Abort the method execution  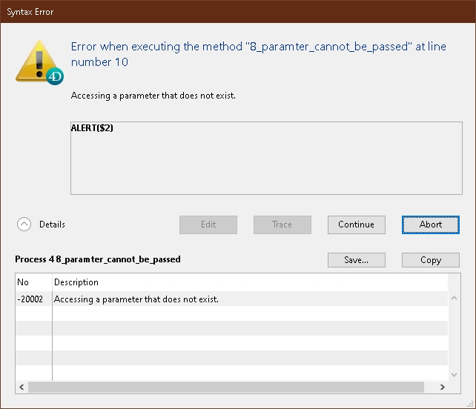click(x=430, y=225)
